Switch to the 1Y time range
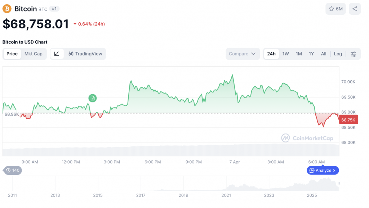The width and height of the screenshot is (369, 208). 311,54
